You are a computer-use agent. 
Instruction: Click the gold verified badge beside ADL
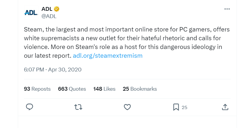click(57, 9)
